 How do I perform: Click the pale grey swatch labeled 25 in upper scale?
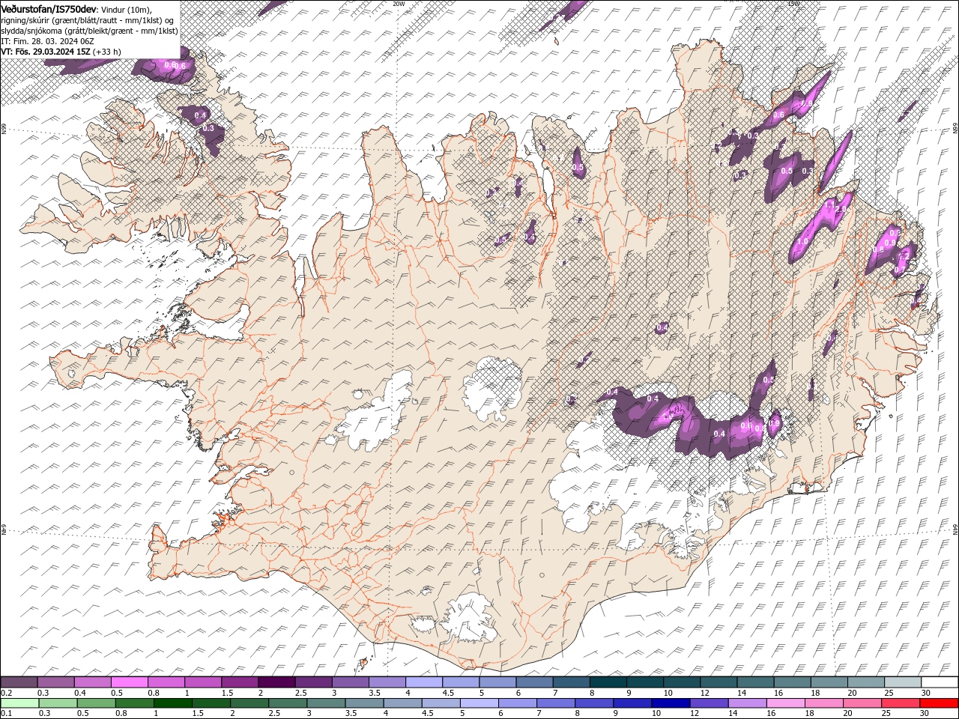click(902, 682)
